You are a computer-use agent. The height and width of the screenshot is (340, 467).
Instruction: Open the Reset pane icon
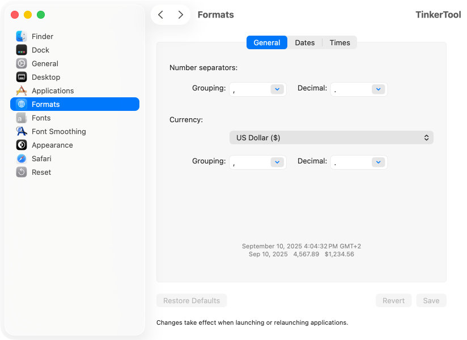pos(22,172)
